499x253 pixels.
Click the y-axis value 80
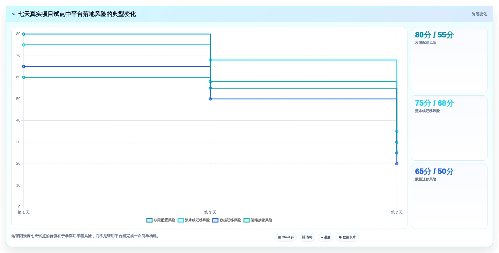[18, 34]
